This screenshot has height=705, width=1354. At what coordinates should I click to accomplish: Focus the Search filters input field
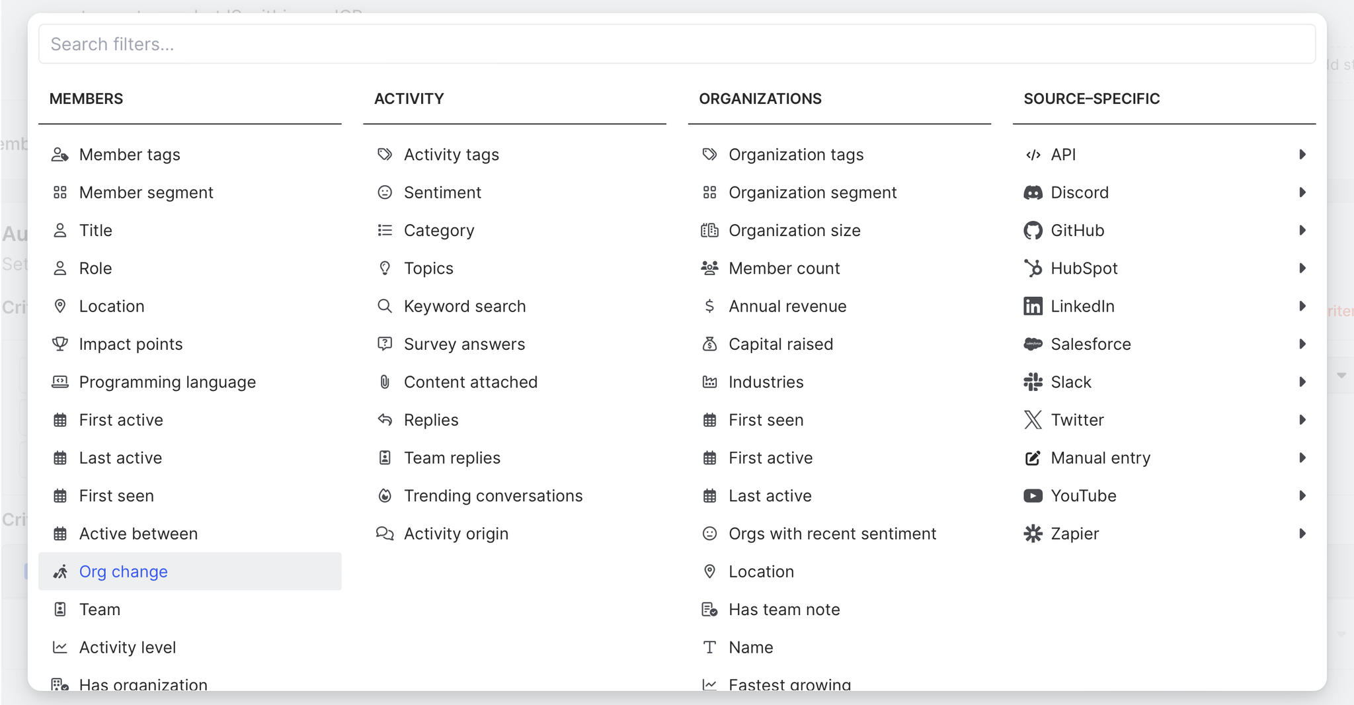[677, 44]
